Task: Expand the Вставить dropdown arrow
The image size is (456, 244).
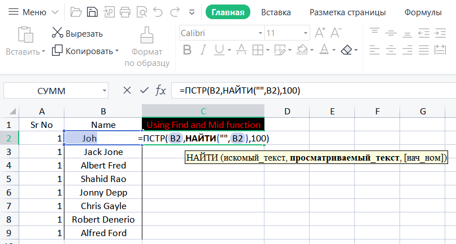Action: coord(44,51)
